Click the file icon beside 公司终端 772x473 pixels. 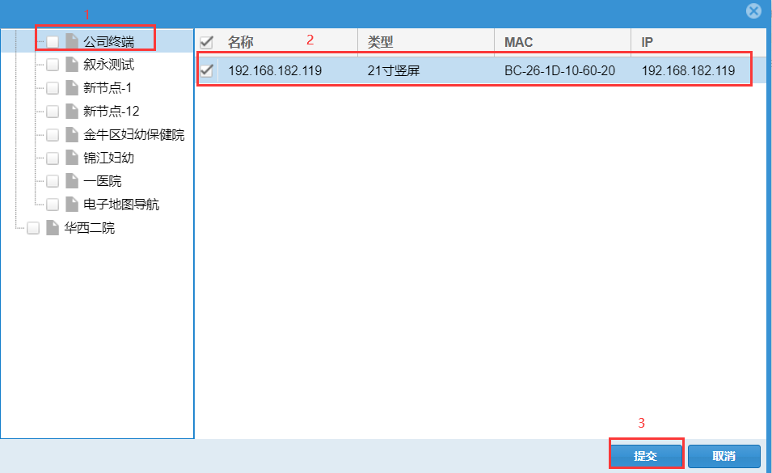72,41
